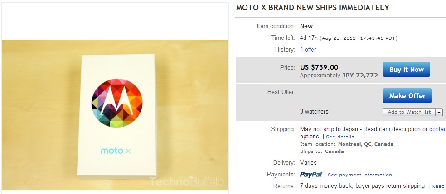The image size is (446, 194).
Task: Click the TechnoBuffalo watermark on the photo
Action: pos(187,182)
